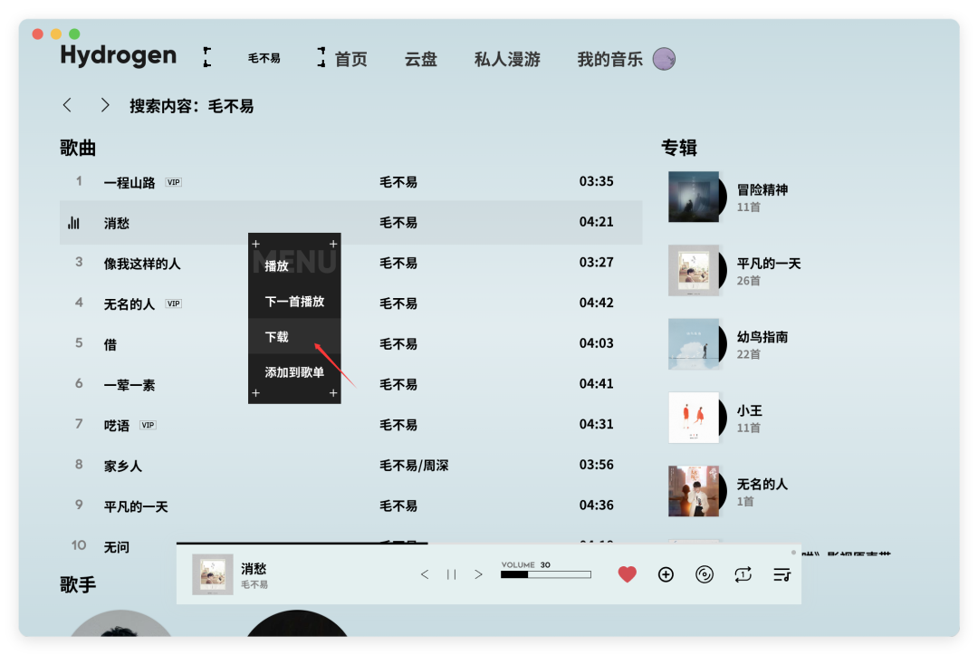This screenshot has width=978, height=655.
Task: Open the 首页 tab
Action: 351,59
